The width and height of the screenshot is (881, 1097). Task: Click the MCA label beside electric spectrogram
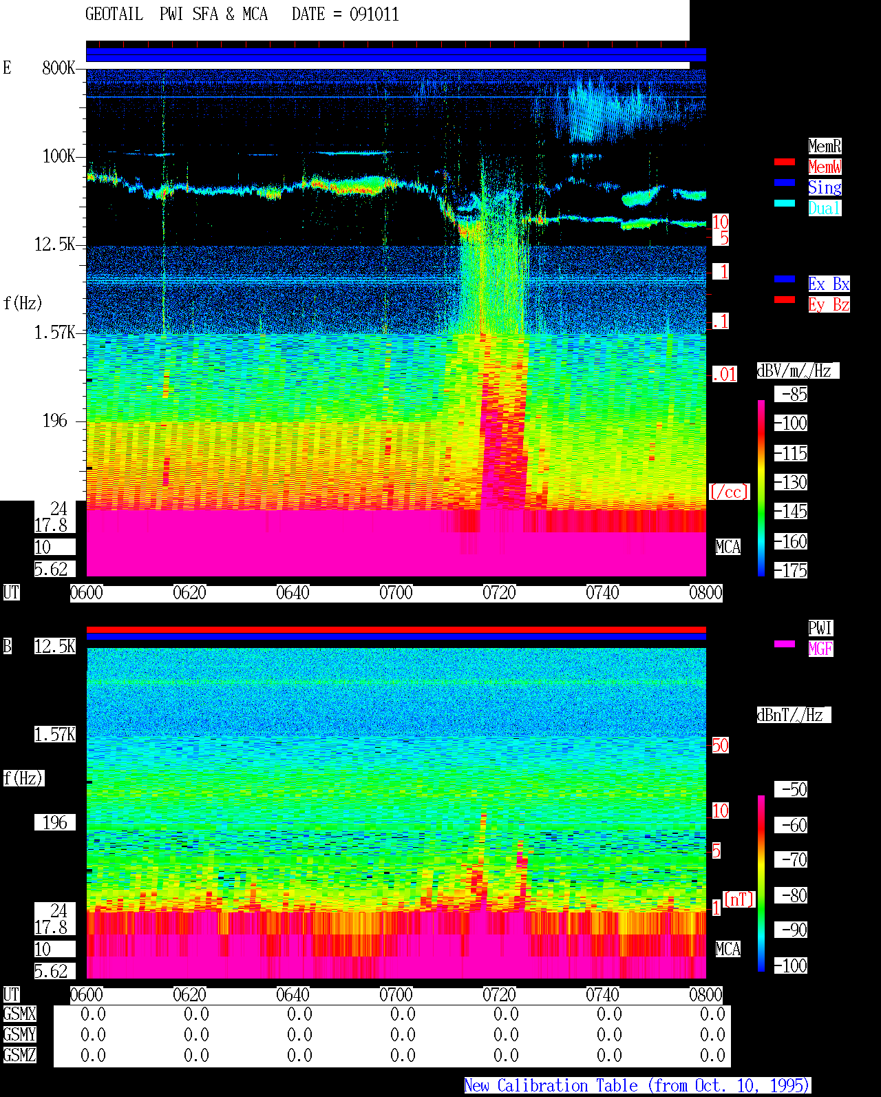click(x=728, y=547)
